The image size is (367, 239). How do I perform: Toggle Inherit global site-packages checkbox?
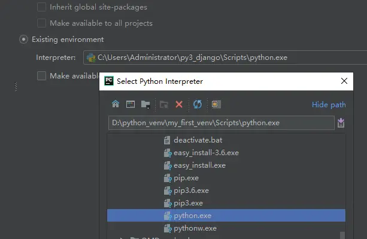pos(42,7)
